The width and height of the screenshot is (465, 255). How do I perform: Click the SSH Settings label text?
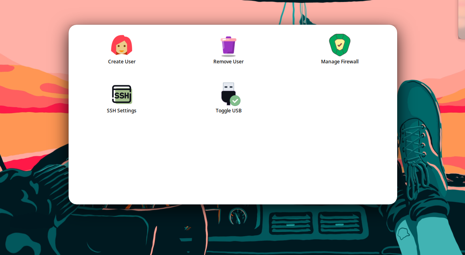[x=122, y=110]
